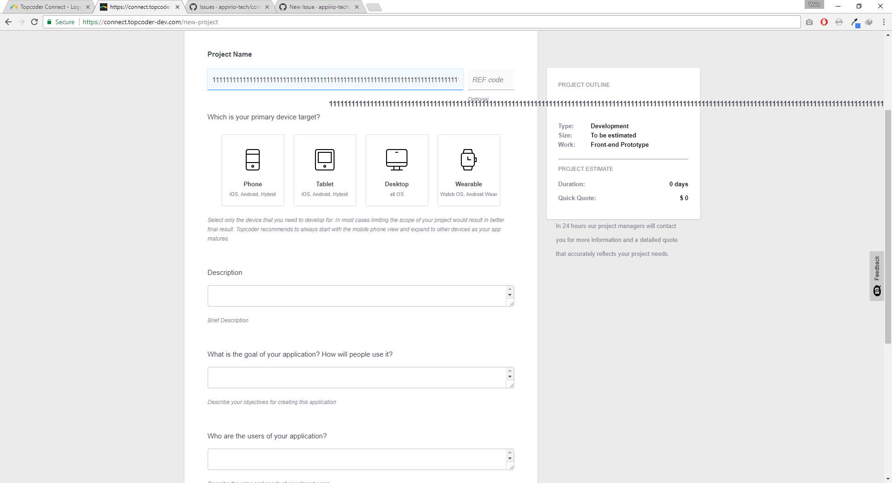892x483 pixels.
Task: Go back with the browser back arrow
Action: coord(8,22)
